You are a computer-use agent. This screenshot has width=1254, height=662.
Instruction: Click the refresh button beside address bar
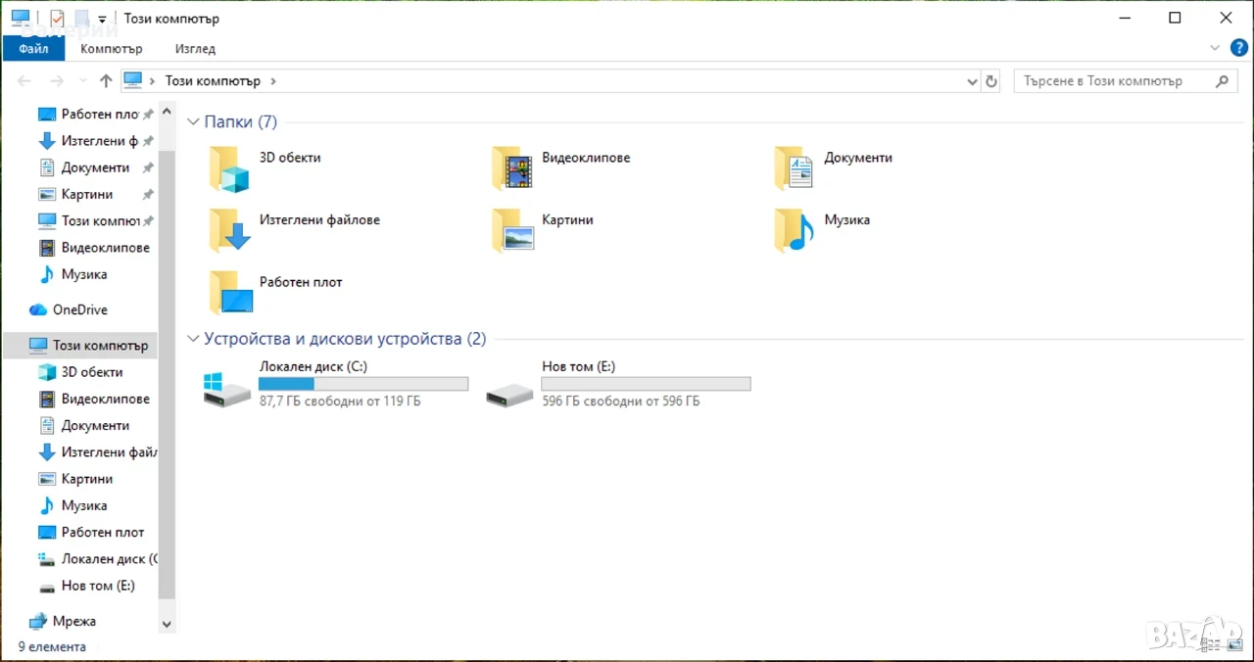991,81
